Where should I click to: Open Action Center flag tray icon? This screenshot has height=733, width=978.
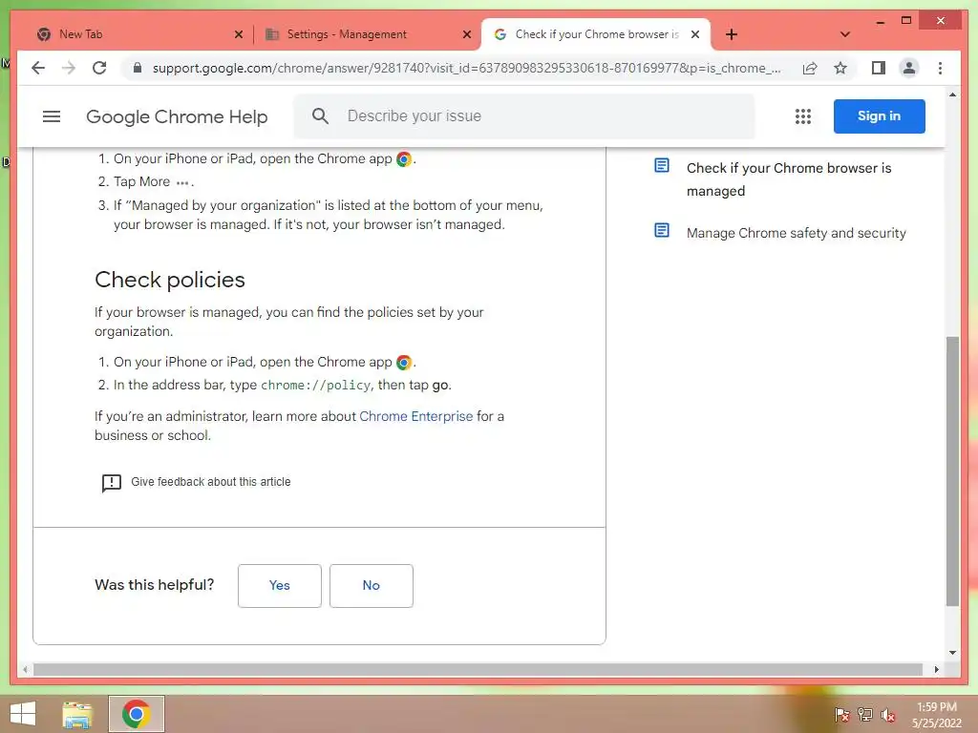click(x=841, y=714)
